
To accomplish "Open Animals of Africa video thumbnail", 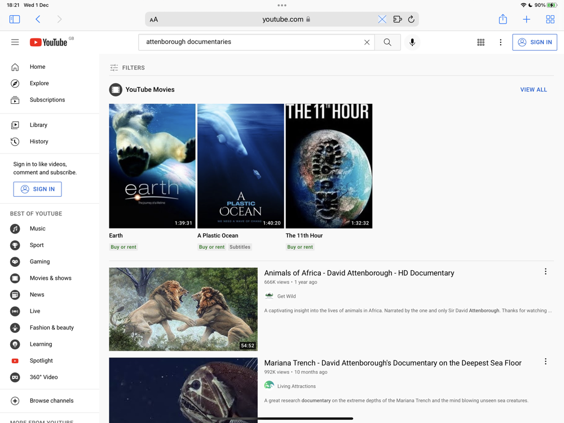I will (x=183, y=309).
